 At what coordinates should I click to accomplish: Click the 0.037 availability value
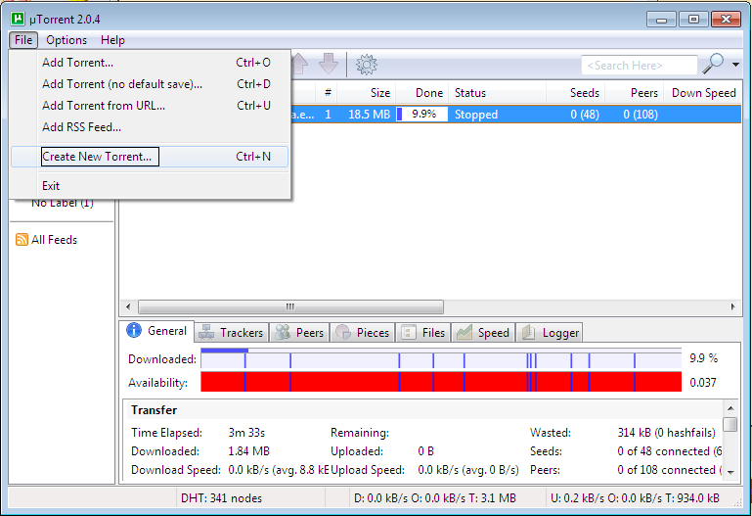click(702, 383)
